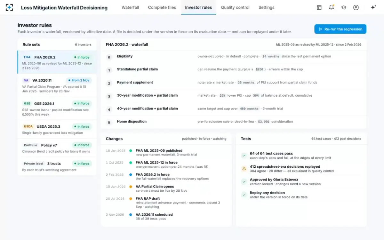Click the Loss Mitigation Waterfall Decisioning title
Image resolution: width=384 pixels, height=240 pixels.
tap(64, 8)
